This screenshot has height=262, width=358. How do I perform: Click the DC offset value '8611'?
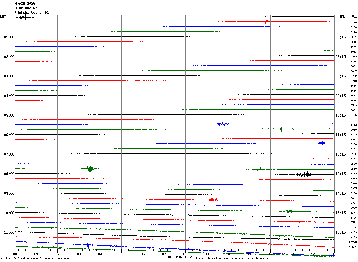click(x=354, y=198)
